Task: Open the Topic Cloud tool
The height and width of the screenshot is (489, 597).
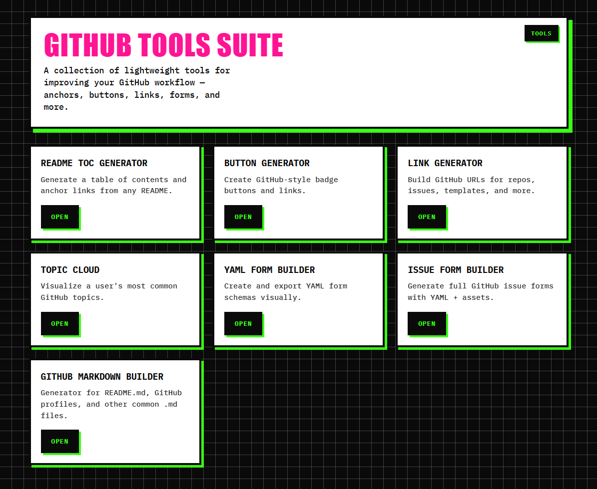Action: [x=59, y=323]
